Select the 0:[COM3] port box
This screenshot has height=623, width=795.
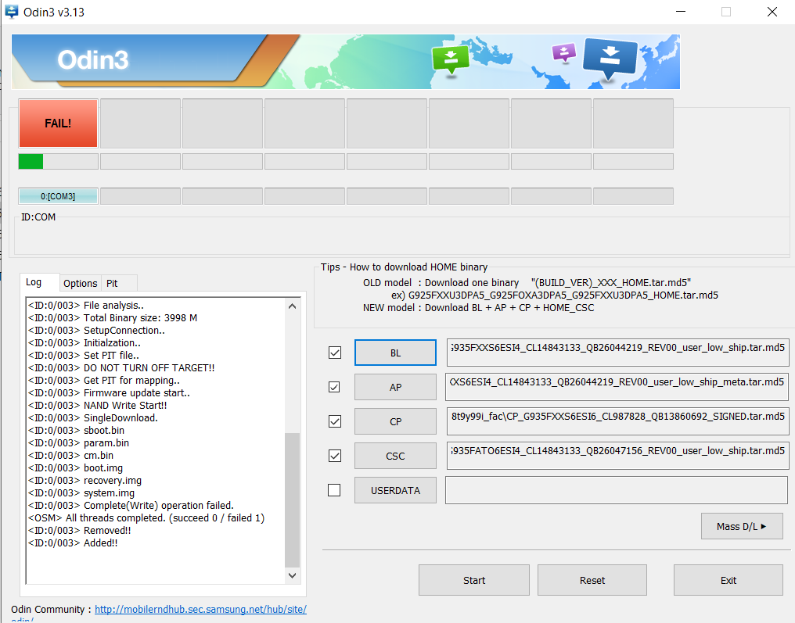[x=59, y=196]
